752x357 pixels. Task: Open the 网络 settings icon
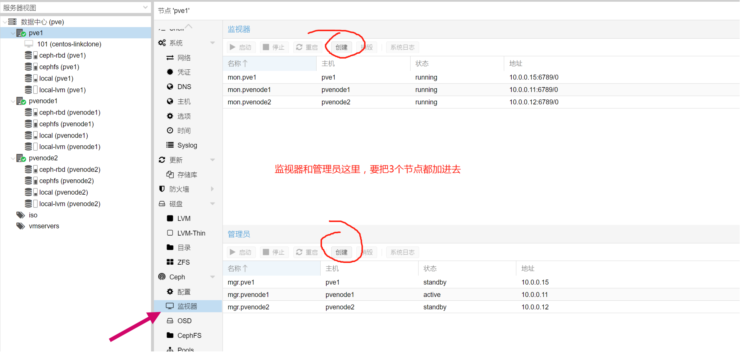click(171, 57)
